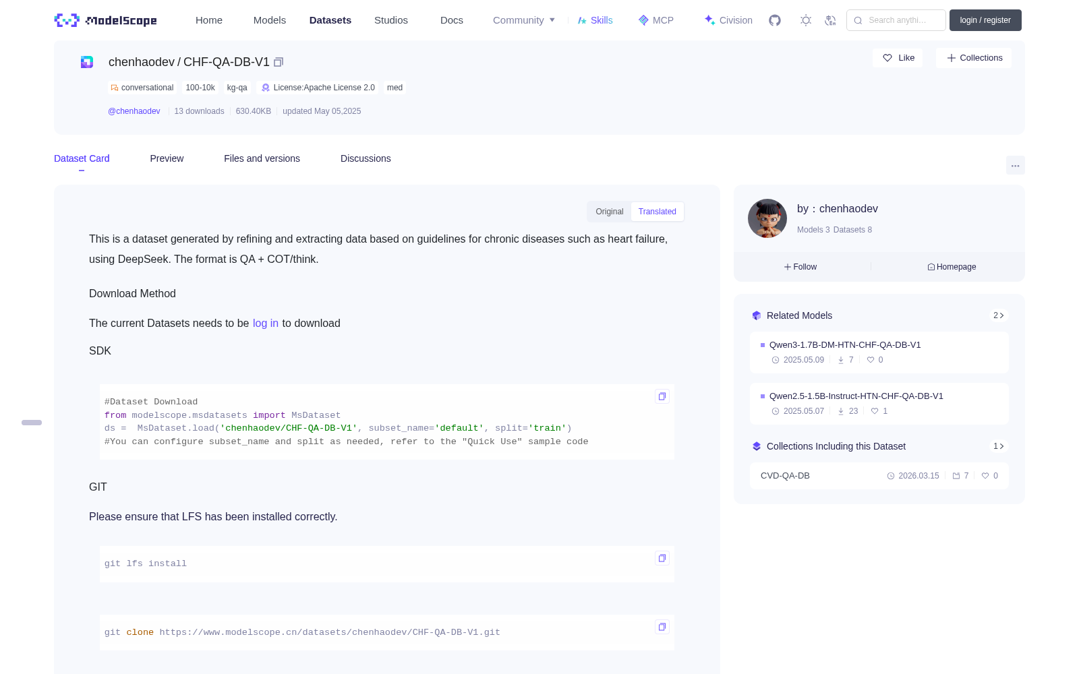Click the Related Models cube icon

pyautogui.click(x=757, y=315)
